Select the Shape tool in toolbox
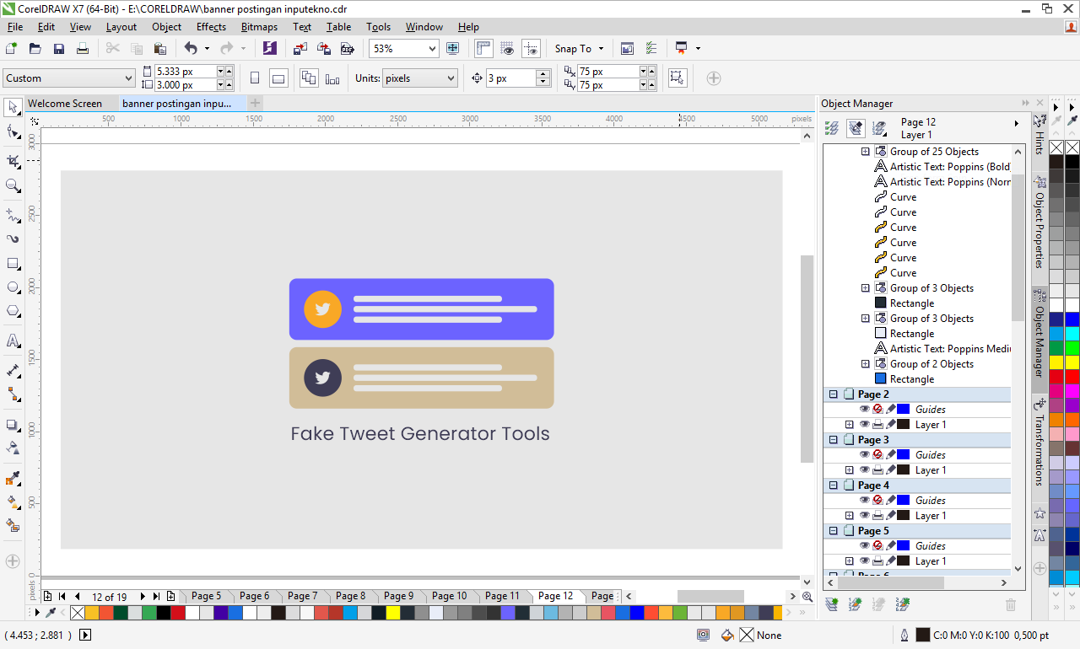 (13, 132)
